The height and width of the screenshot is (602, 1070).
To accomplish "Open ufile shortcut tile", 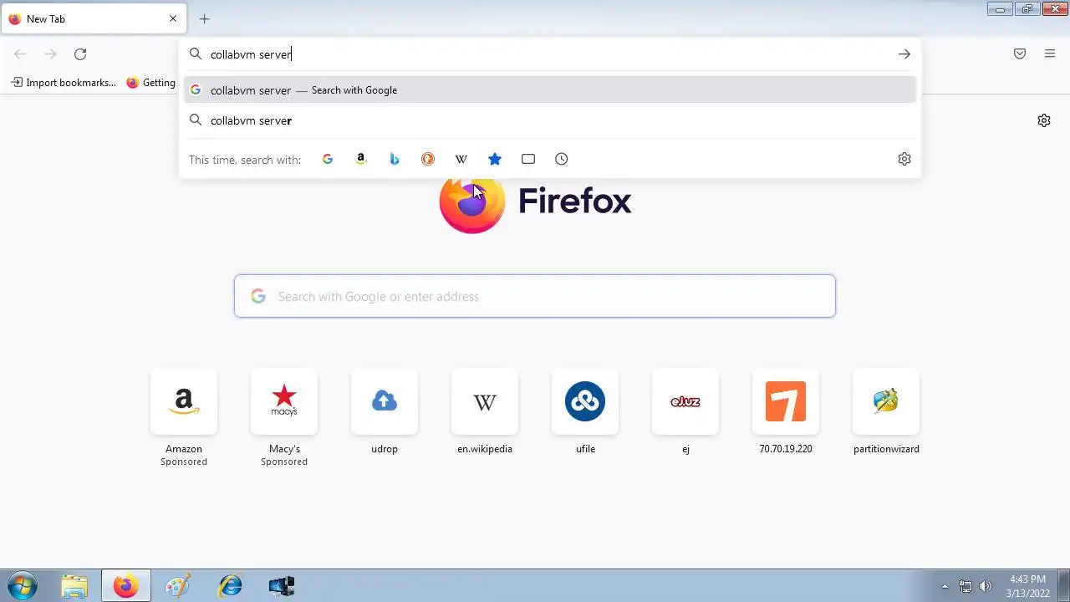I will (585, 401).
